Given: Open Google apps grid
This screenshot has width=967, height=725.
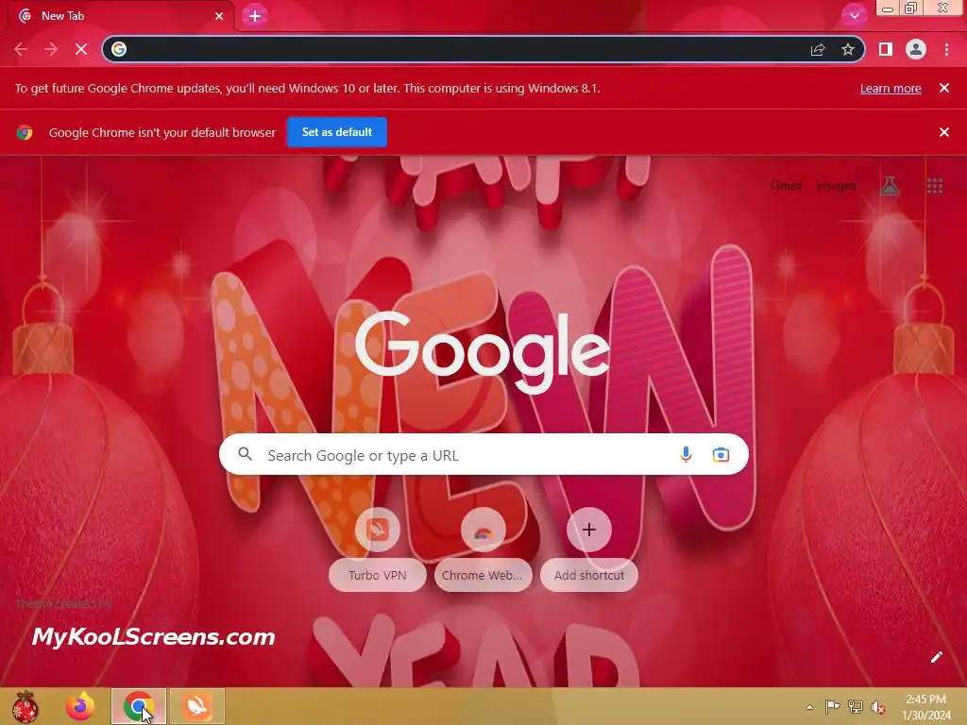Looking at the screenshot, I should tap(935, 186).
